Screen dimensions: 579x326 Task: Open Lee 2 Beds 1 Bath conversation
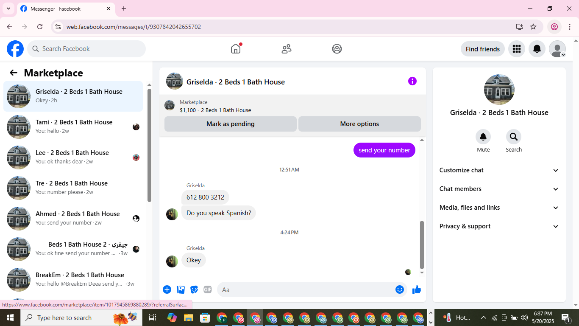pos(73,157)
